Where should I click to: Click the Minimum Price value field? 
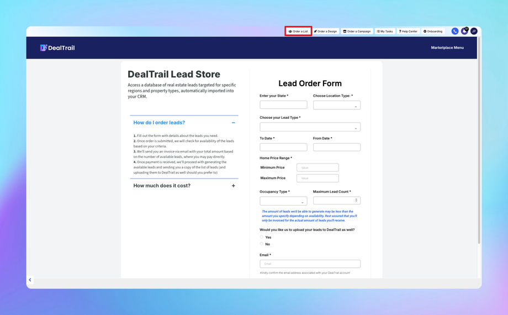317,167
